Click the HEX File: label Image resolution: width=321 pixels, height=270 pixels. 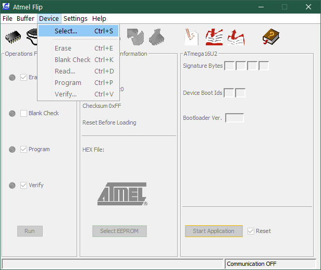coord(93,150)
